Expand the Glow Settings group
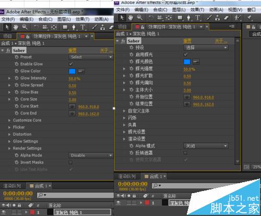This screenshot has width=261, height=216. (x=9, y=142)
